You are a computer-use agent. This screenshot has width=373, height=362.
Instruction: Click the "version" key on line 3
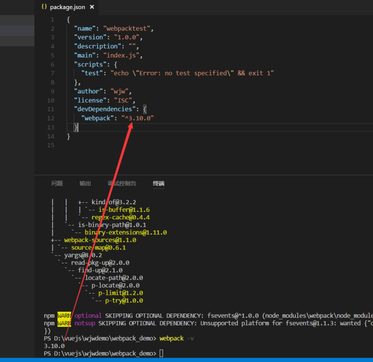pyautogui.click(x=90, y=37)
